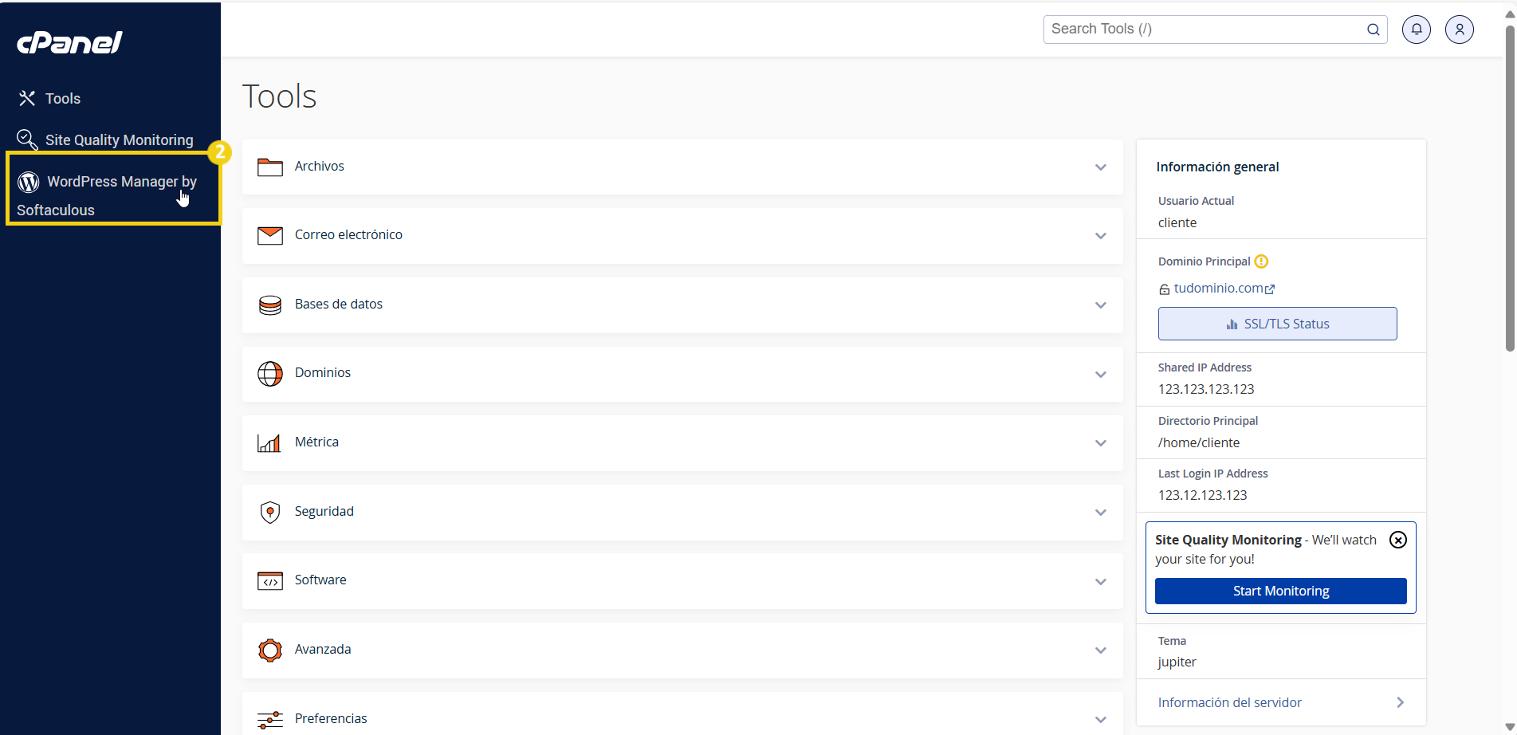Click the Dominios section title
This screenshot has width=1517, height=735.
pyautogui.click(x=323, y=373)
